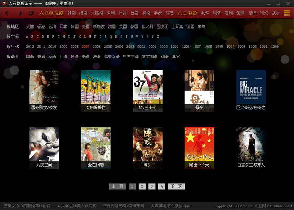Open the 干露露性感深V引爆车展 footer link
This screenshot has height=210, width=294.
(123, 206)
